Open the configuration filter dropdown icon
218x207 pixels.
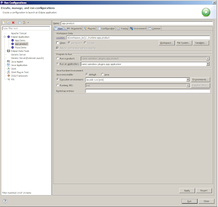tap(25, 23)
